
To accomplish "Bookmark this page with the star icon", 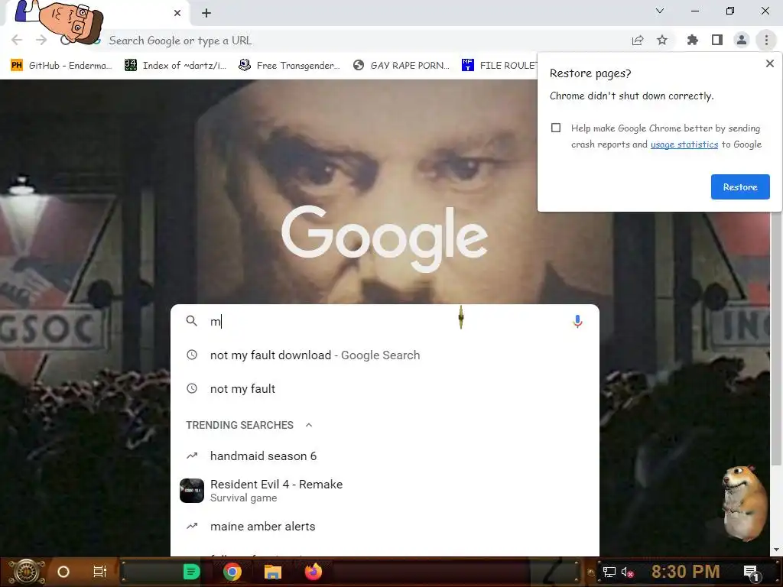I will 662,40.
